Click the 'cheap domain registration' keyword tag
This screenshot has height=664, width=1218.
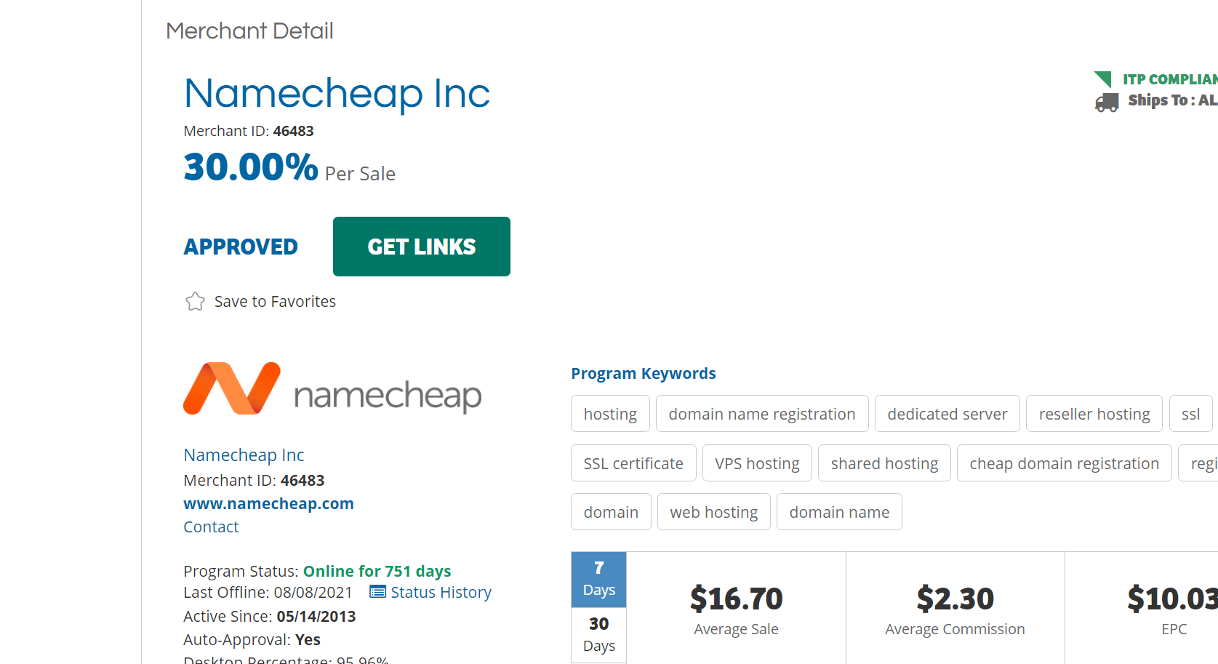click(x=1064, y=463)
